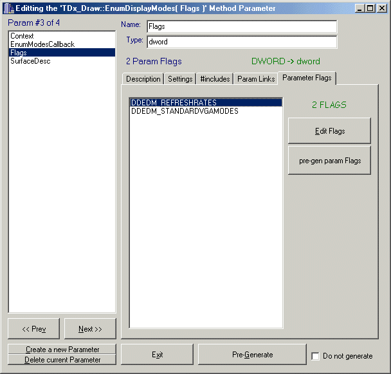Advance to next parameter with Next button

[90, 329]
